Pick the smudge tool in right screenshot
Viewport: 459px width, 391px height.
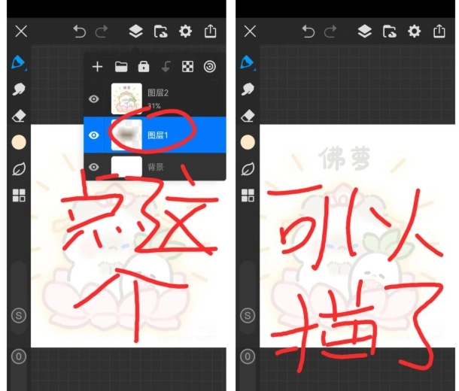point(248,89)
